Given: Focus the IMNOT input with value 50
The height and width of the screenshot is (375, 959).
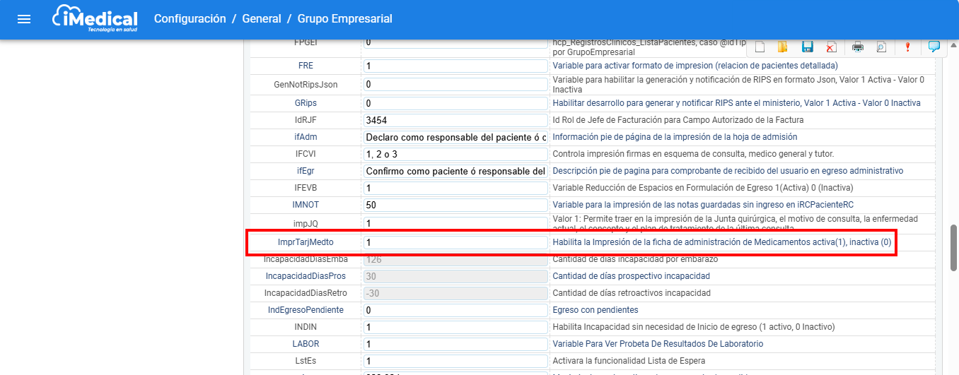Looking at the screenshot, I should (x=455, y=205).
